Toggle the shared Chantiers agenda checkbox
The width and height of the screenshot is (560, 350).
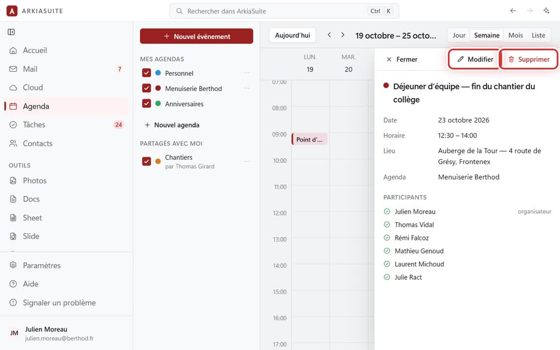(146, 161)
